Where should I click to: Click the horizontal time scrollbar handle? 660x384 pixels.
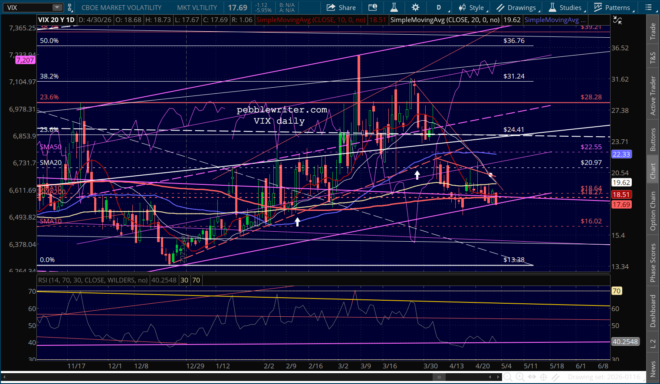point(439,377)
